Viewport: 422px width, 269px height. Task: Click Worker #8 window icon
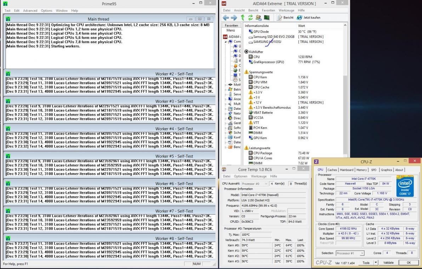click(x=8, y=238)
